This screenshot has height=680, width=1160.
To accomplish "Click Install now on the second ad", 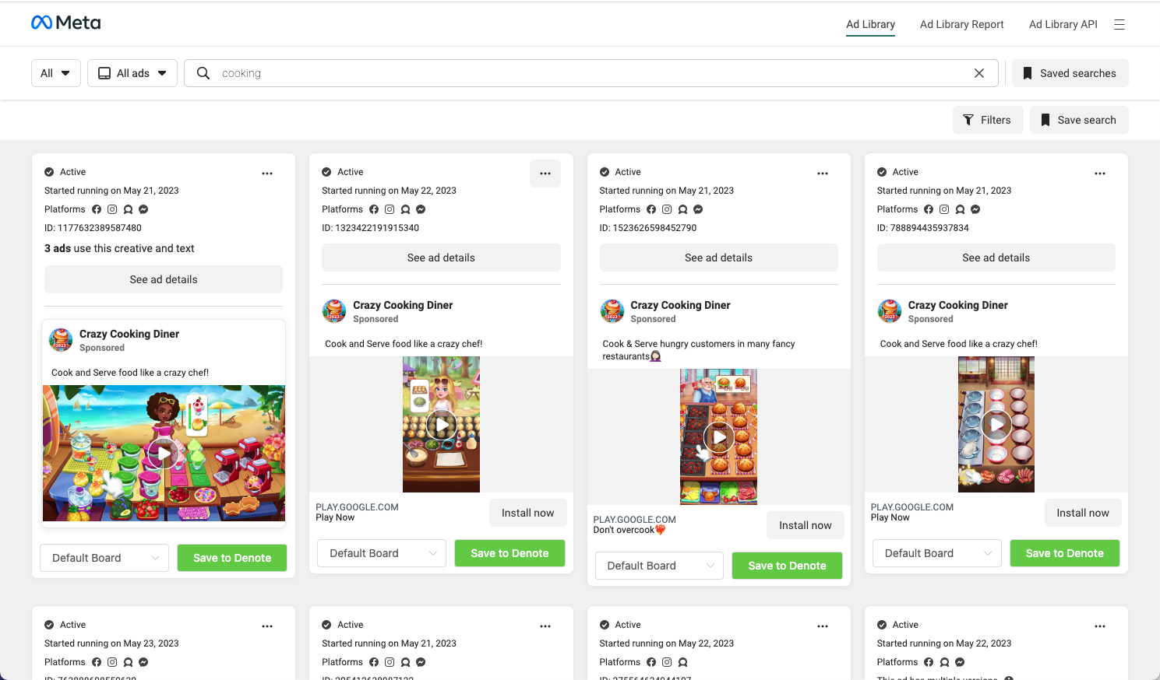I will pos(528,513).
